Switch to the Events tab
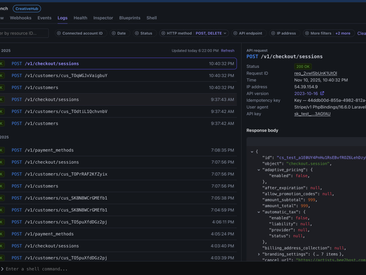Image resolution: width=366 pixels, height=275 pixels. (x=44, y=18)
